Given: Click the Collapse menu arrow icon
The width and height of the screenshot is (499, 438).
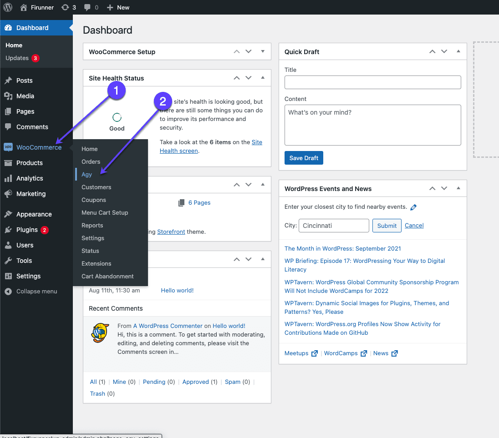Looking at the screenshot, I should coord(8,292).
